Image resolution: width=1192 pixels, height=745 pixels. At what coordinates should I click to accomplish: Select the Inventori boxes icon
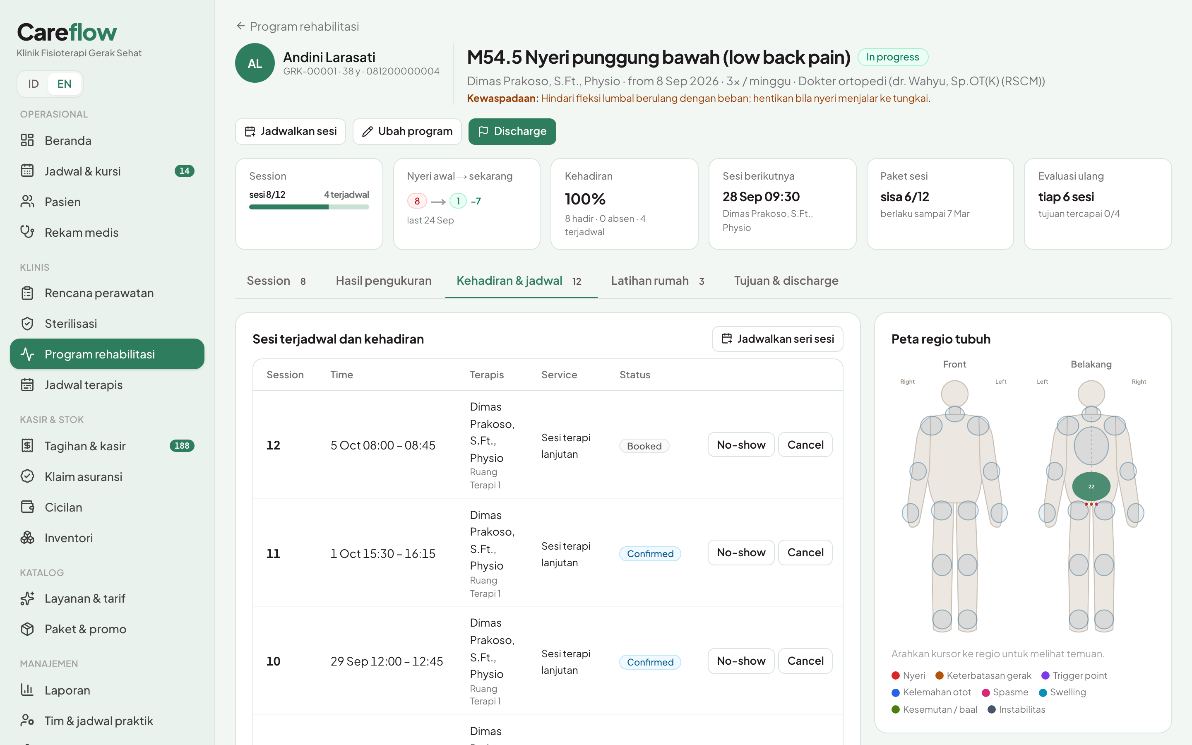27,538
